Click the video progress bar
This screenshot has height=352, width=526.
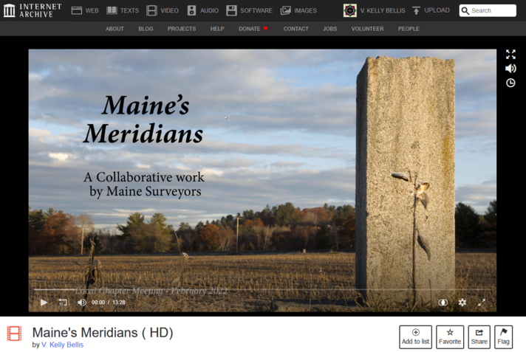262,290
